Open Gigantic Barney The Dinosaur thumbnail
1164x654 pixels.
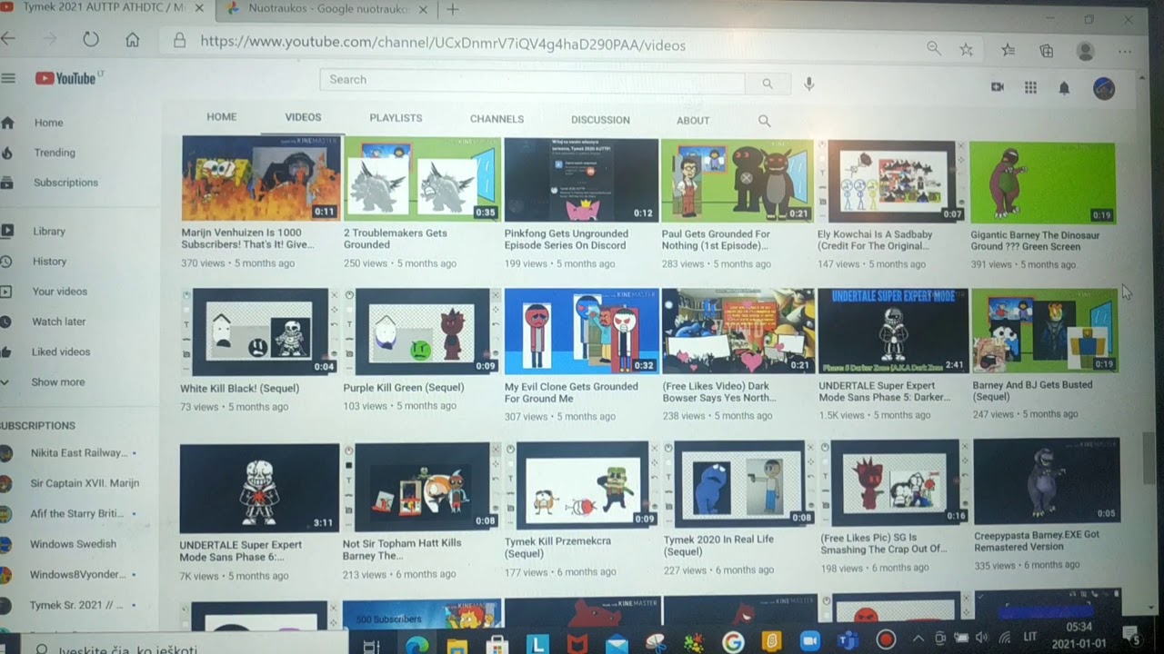coord(1042,183)
